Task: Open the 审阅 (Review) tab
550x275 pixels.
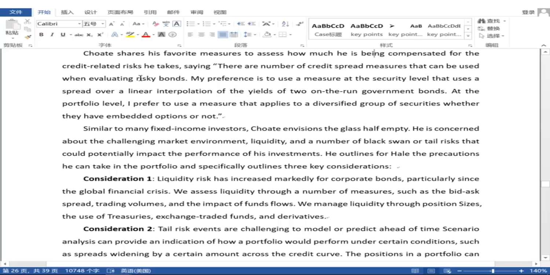Action: click(x=197, y=12)
